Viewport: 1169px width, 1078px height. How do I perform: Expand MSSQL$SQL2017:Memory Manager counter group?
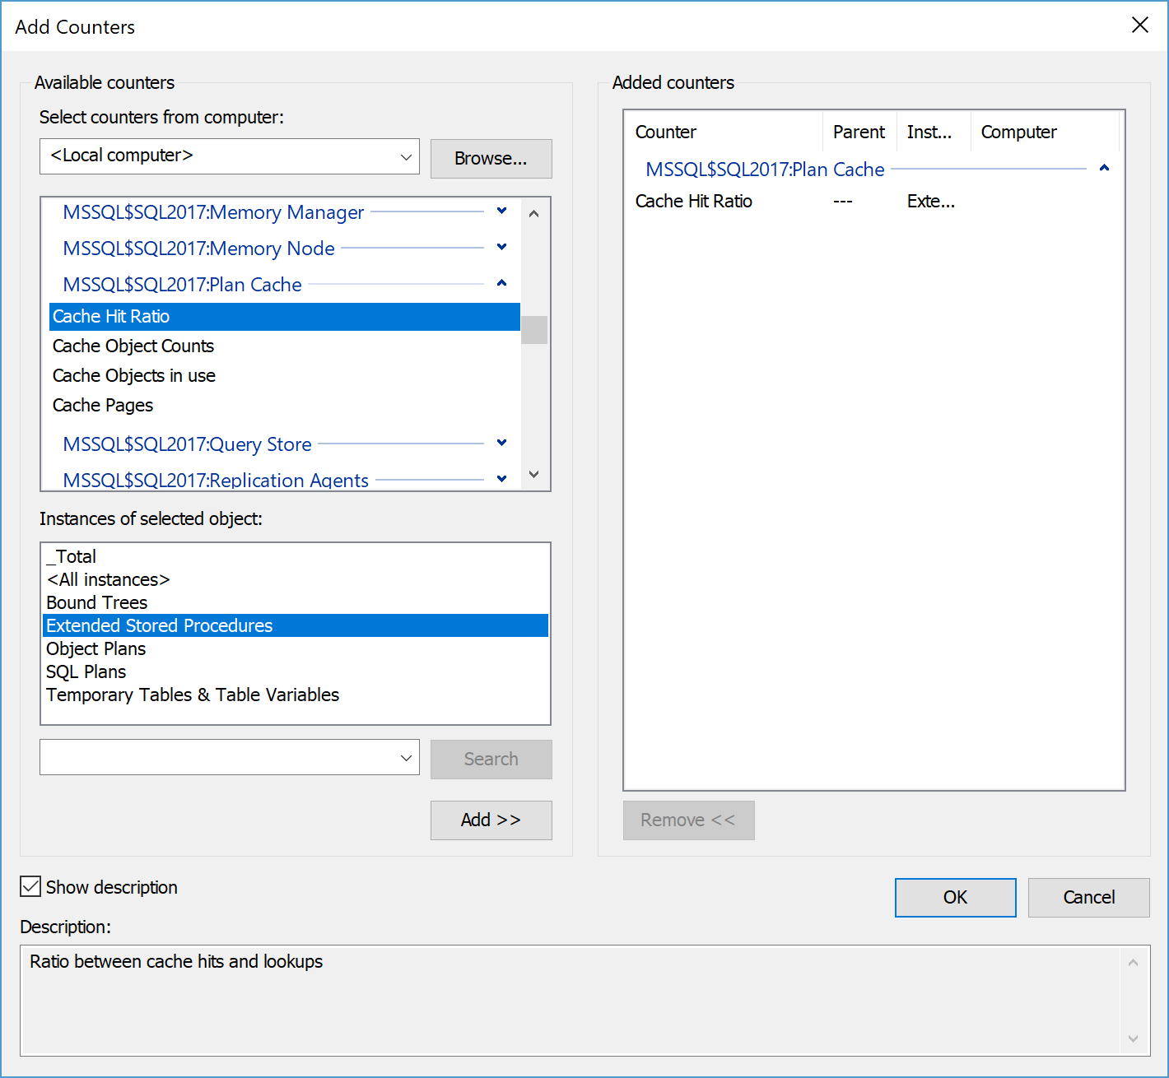501,211
